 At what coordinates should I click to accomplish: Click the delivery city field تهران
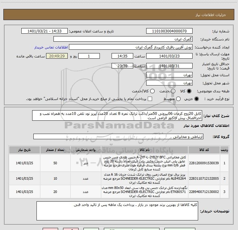tap(169, 83)
